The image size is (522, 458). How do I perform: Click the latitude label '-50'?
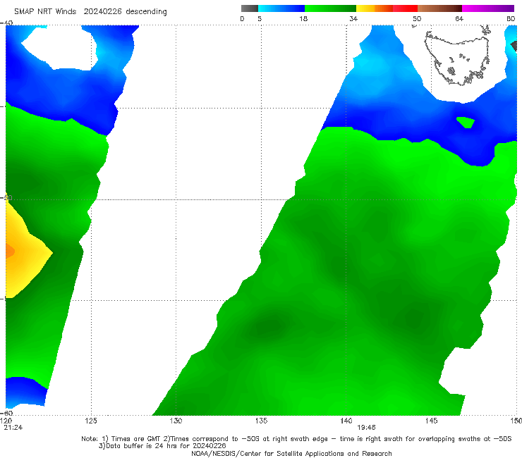click(x=6, y=198)
